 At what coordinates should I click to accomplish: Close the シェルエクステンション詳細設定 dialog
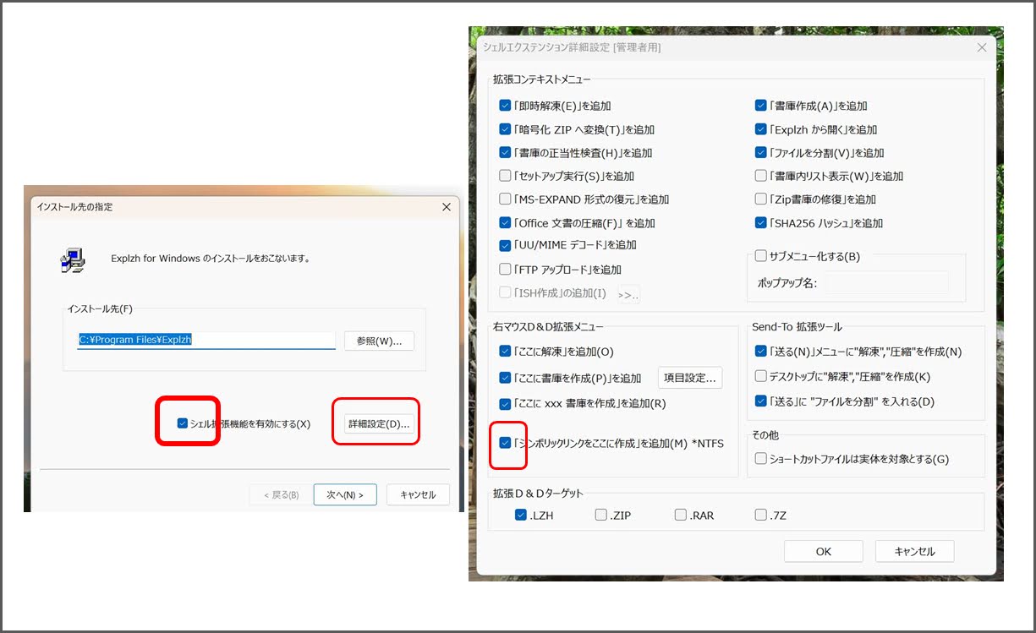pos(982,48)
